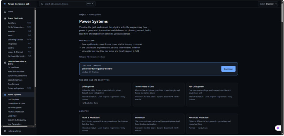Click the search magnifier icon
The image size is (284, 136).
tap(42, 4)
